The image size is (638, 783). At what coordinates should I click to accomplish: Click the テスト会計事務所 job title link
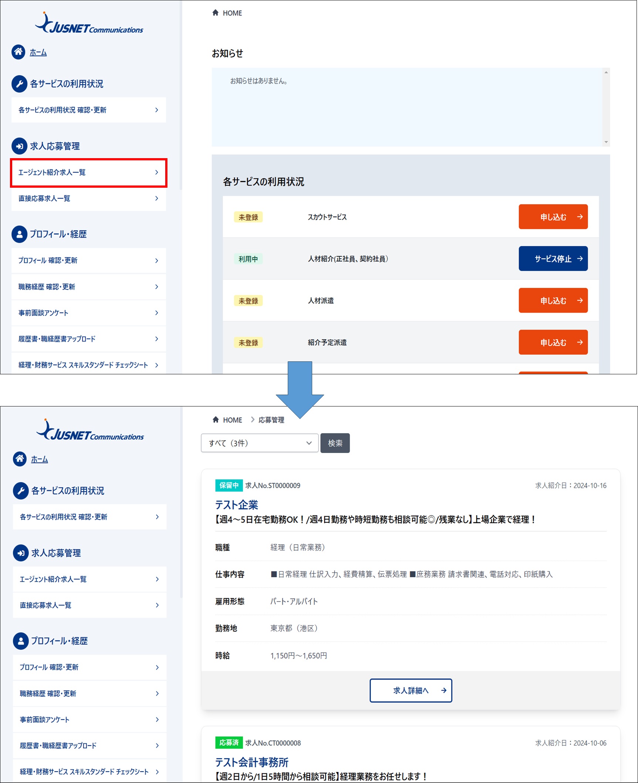252,762
